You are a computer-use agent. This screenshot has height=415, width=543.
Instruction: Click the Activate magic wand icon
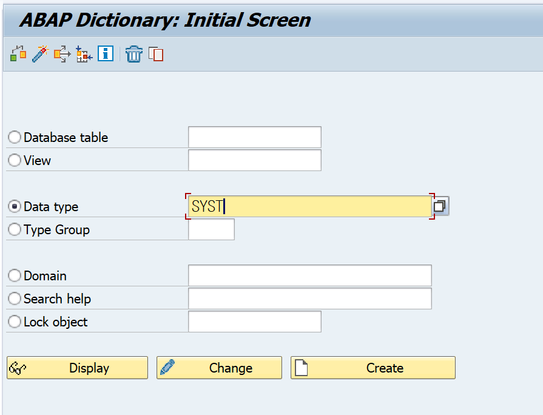point(40,53)
